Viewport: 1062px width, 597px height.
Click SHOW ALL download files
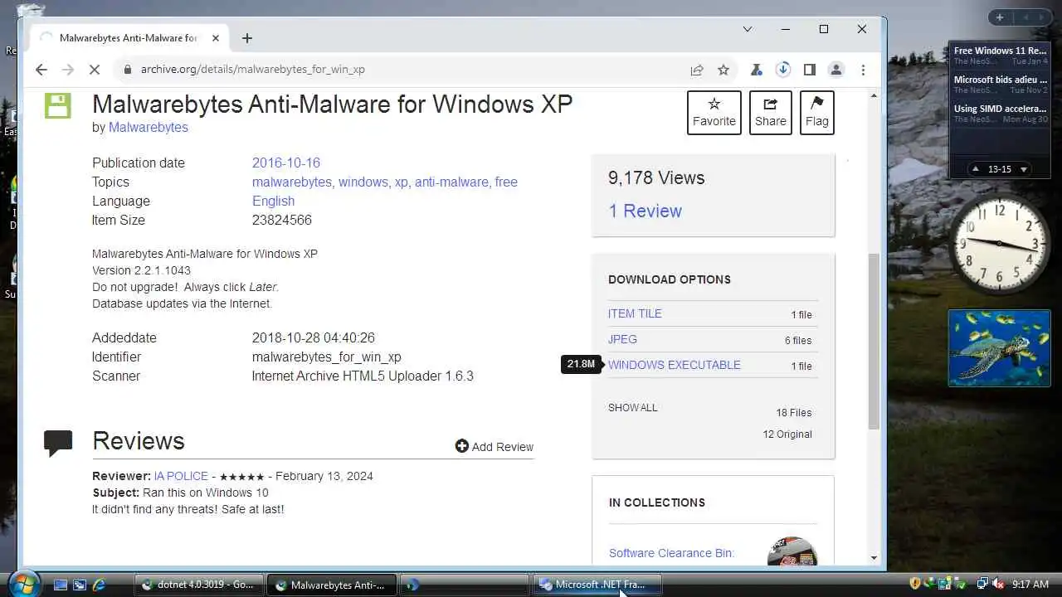click(x=632, y=407)
